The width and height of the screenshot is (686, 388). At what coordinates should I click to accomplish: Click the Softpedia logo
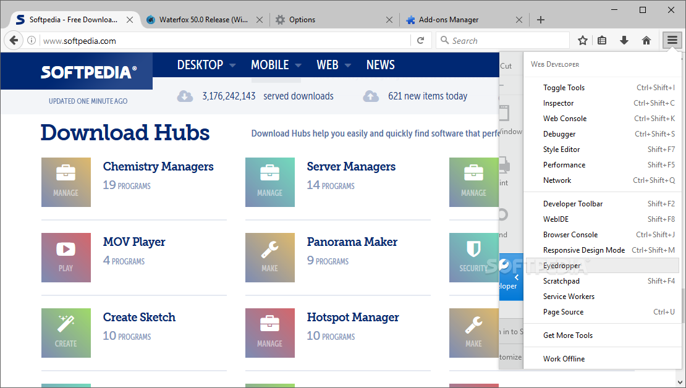[89, 72]
